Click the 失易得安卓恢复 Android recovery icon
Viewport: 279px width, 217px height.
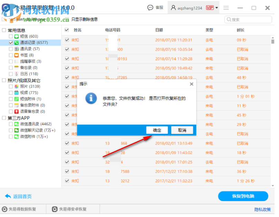(54, 209)
